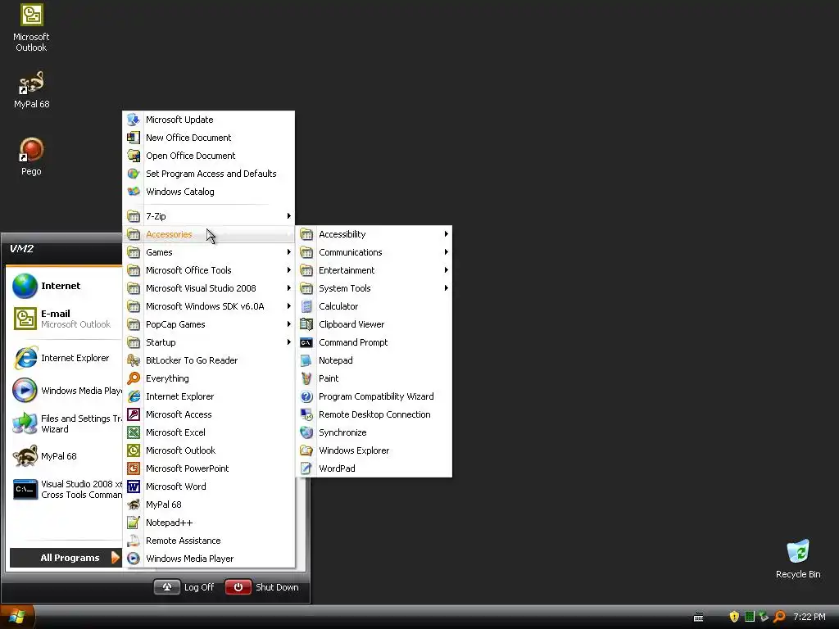Select the Accessories menu entry

pos(209,234)
